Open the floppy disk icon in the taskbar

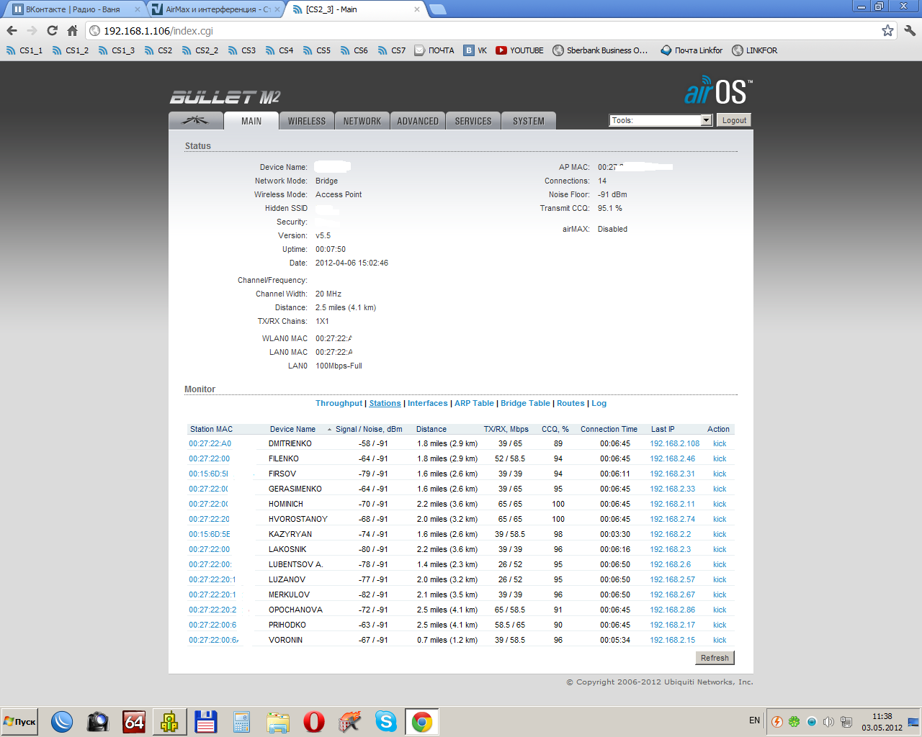click(206, 721)
